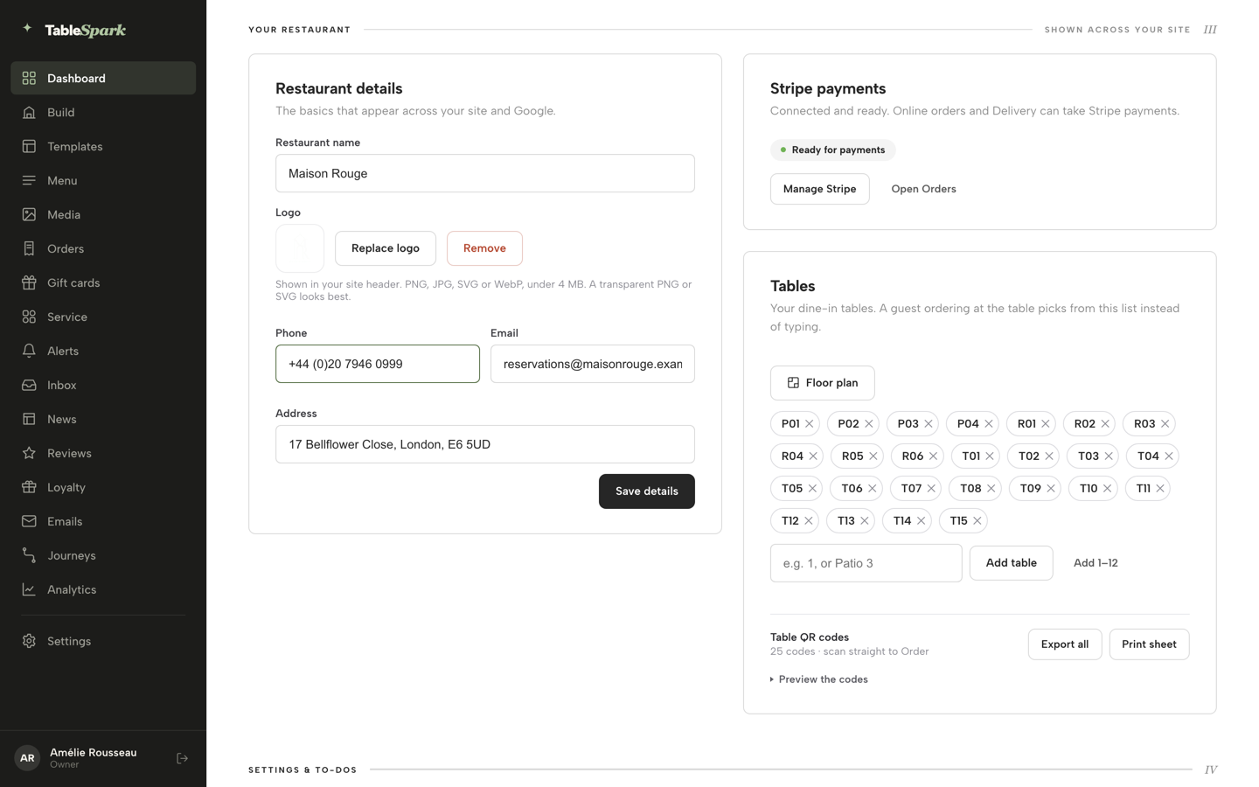The image size is (1259, 787).
Task: Click the Dashboard grid icon in sidebar
Action: pyautogui.click(x=29, y=78)
